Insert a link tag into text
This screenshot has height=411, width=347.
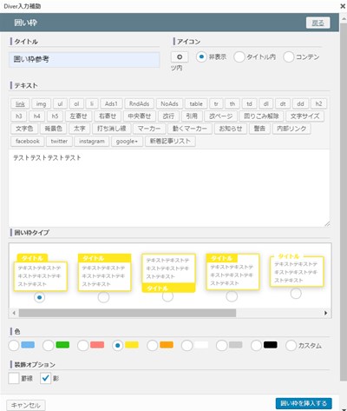pyautogui.click(x=20, y=103)
